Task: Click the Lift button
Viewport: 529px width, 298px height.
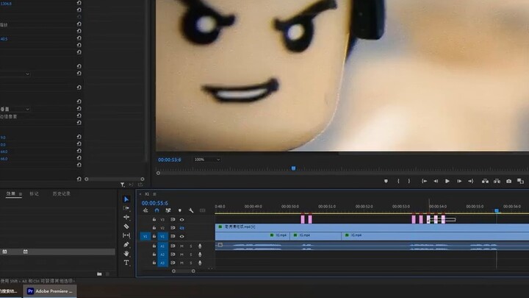Action: click(x=485, y=181)
